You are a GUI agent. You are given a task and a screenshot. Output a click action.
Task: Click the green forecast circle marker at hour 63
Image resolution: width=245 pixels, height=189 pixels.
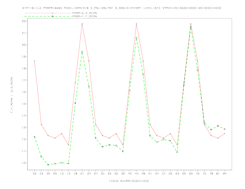(x=177, y=152)
